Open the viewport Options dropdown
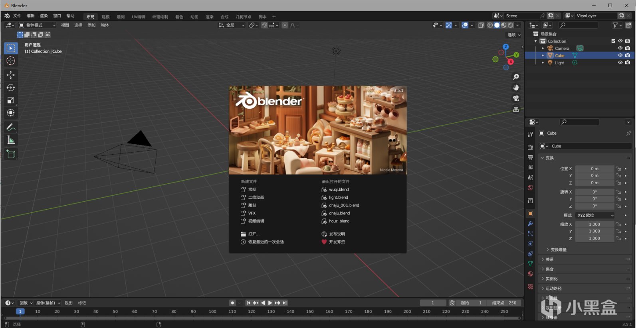The width and height of the screenshot is (636, 328). pyautogui.click(x=514, y=35)
